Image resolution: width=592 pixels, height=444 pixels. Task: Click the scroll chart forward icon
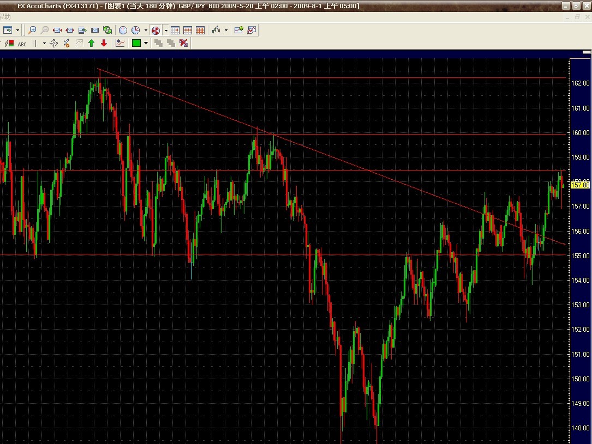tap(82, 30)
